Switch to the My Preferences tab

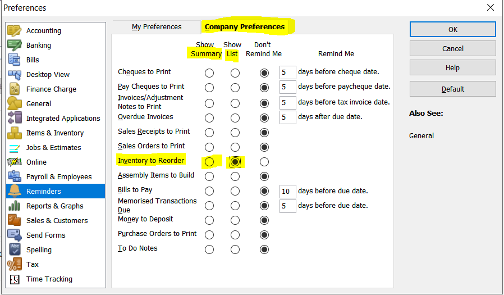pyautogui.click(x=157, y=27)
